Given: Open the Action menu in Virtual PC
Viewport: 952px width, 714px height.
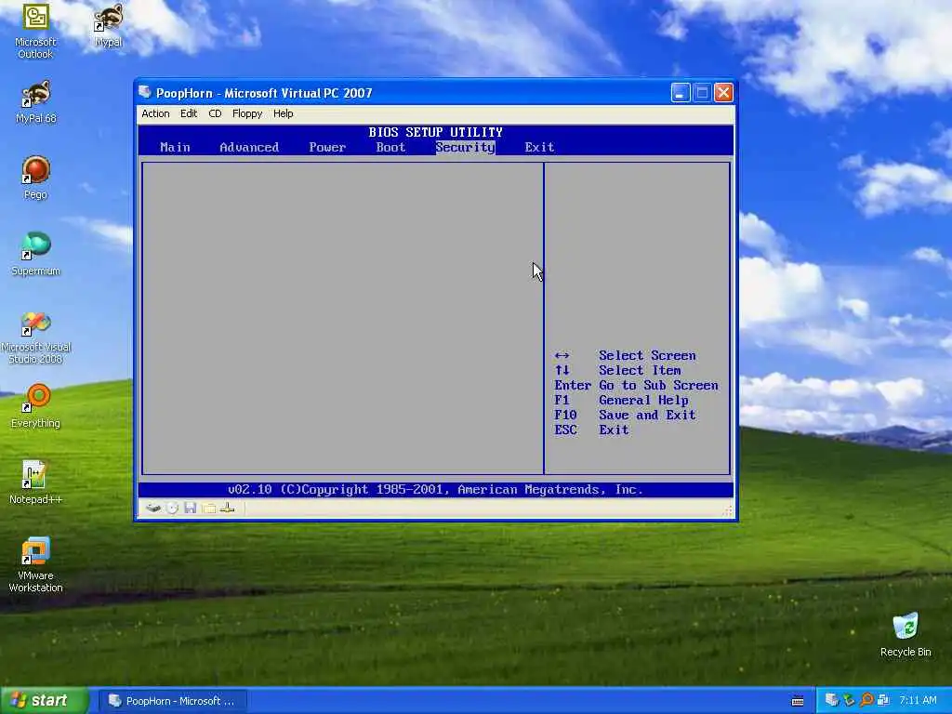Looking at the screenshot, I should tap(155, 113).
